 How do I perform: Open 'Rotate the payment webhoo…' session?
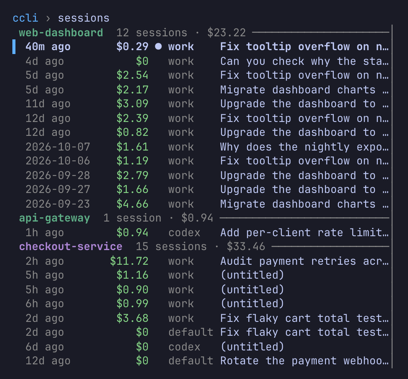pyautogui.click(x=201, y=361)
